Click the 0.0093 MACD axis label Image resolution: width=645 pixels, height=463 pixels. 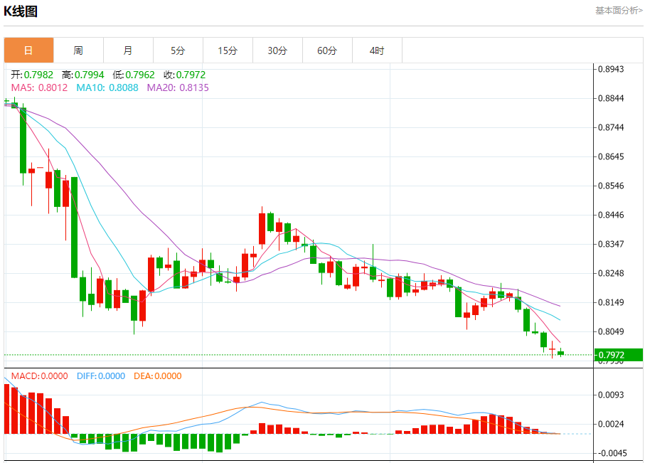click(x=611, y=395)
